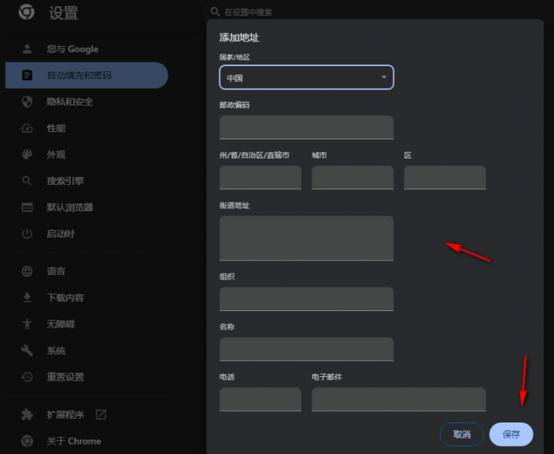
Task: Click the Chrome logo icon beside 设置
Action: point(26,12)
